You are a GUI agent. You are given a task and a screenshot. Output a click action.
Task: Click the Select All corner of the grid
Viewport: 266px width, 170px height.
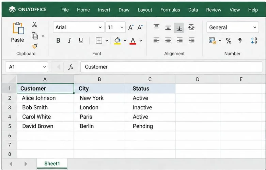point(10,79)
